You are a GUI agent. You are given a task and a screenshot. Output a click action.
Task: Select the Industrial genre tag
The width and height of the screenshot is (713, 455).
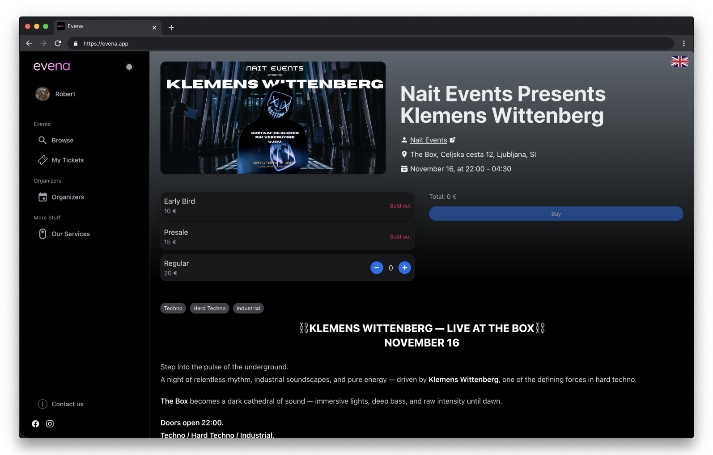click(x=248, y=308)
